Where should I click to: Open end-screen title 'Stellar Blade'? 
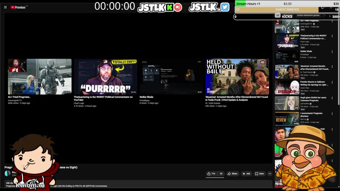(x=146, y=97)
